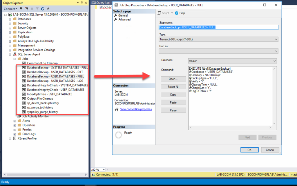The width and height of the screenshot is (297, 186).
Task: Expand the Management node
Action: [10, 46]
